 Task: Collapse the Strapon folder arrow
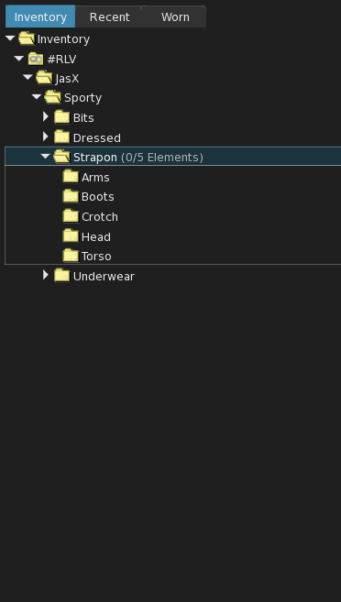coord(46,156)
